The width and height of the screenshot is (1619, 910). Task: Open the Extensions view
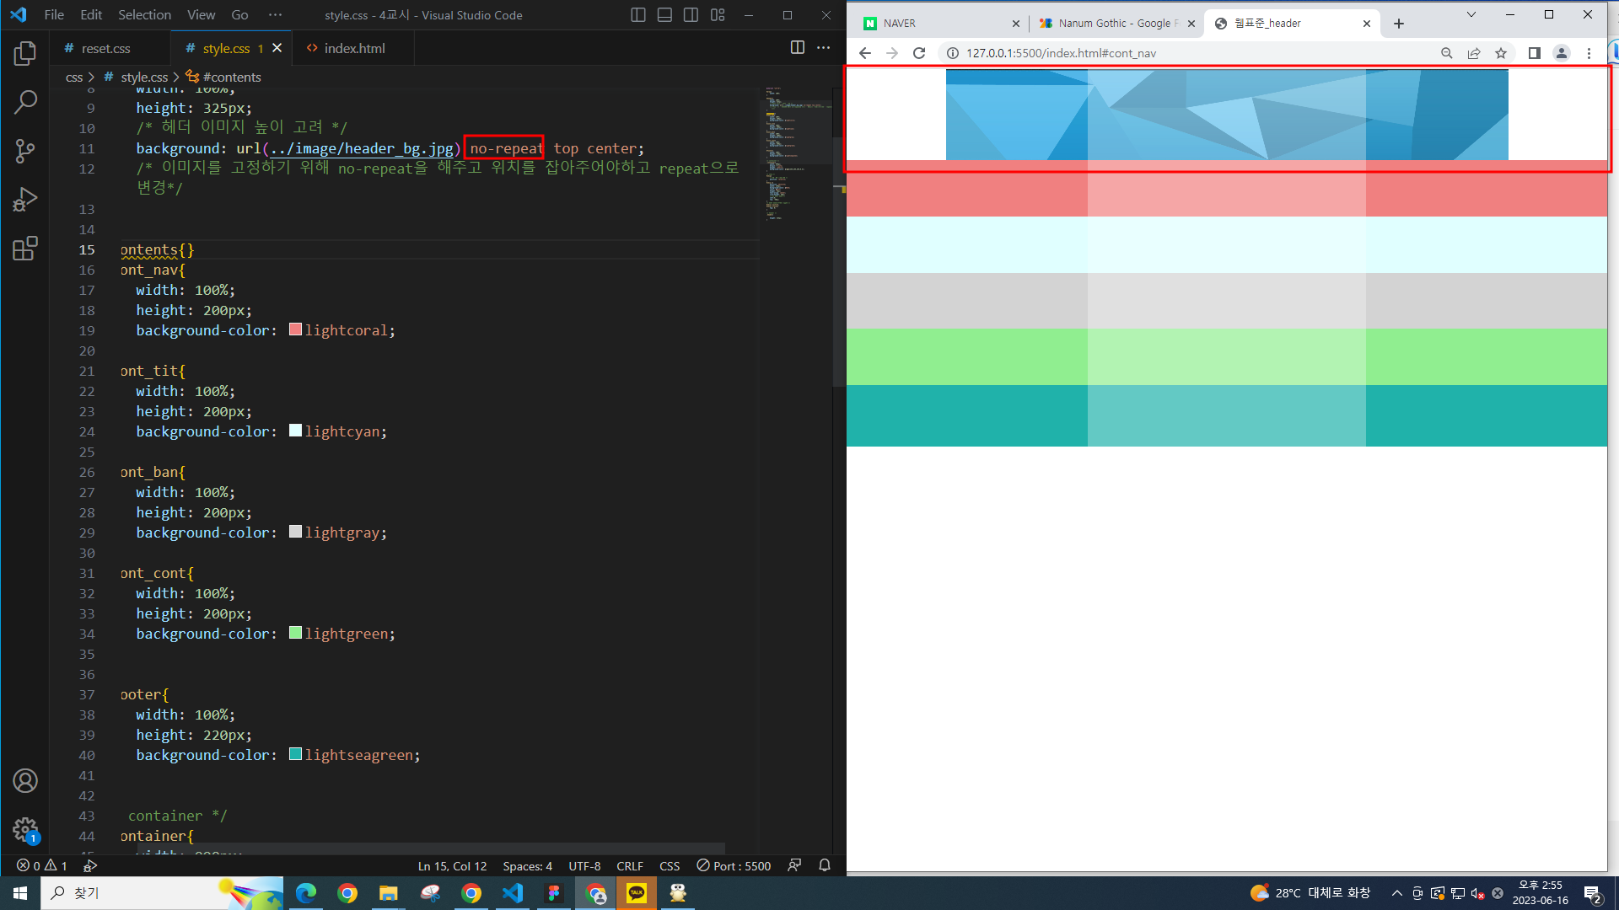pyautogui.click(x=25, y=249)
